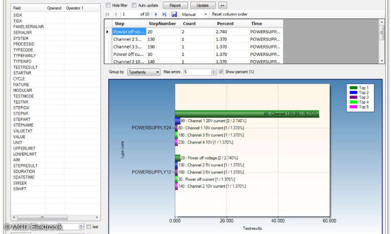Viewport: 391px width, 234px height.
Task: Click the Update button
Action: tap(203, 6)
